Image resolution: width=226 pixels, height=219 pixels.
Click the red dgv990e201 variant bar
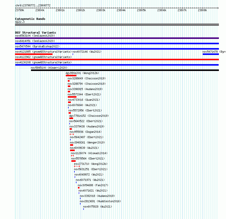point(71,76)
